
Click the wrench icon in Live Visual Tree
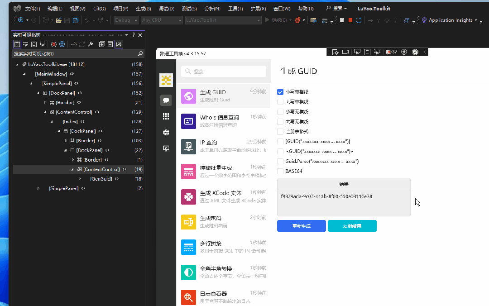pyautogui.click(x=91, y=44)
